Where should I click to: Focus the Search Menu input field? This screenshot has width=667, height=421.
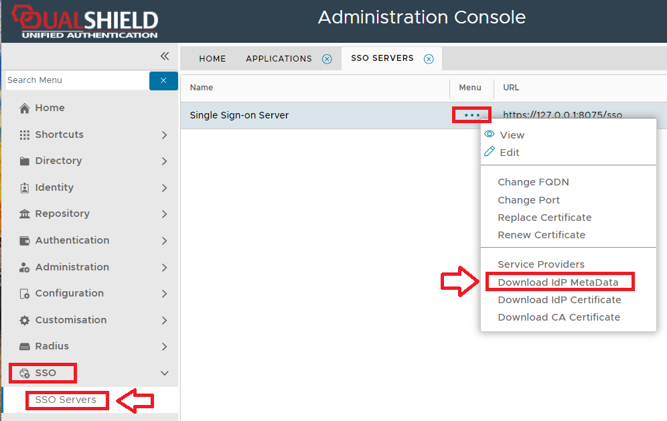(x=76, y=80)
